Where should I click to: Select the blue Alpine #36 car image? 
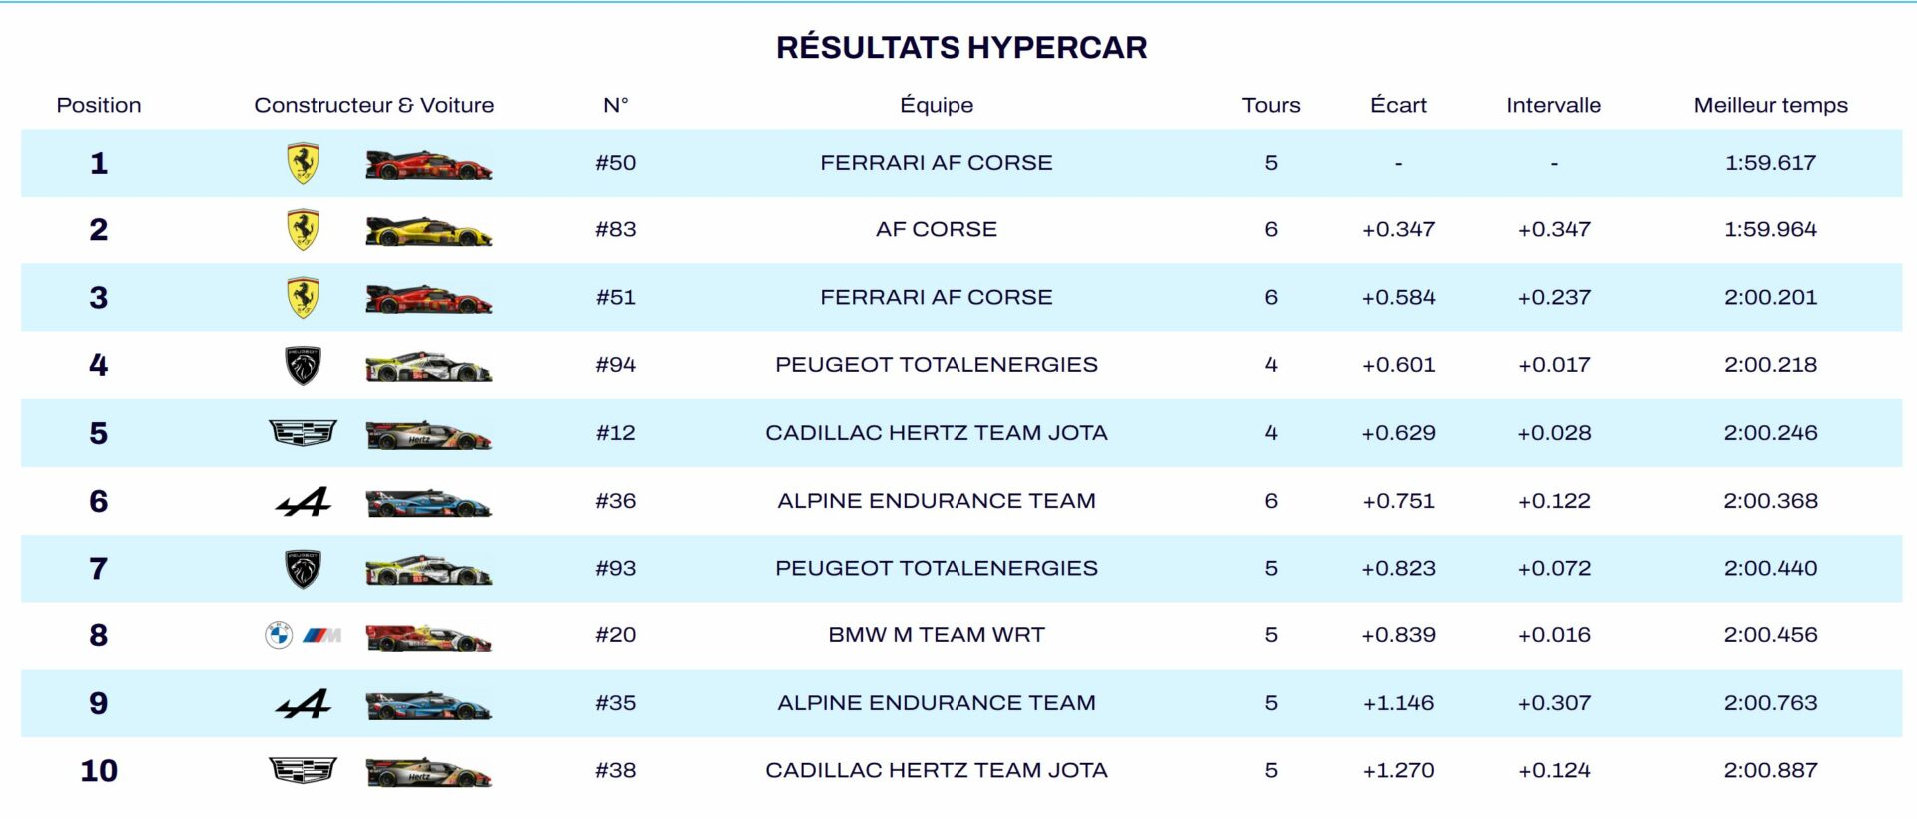(x=429, y=503)
